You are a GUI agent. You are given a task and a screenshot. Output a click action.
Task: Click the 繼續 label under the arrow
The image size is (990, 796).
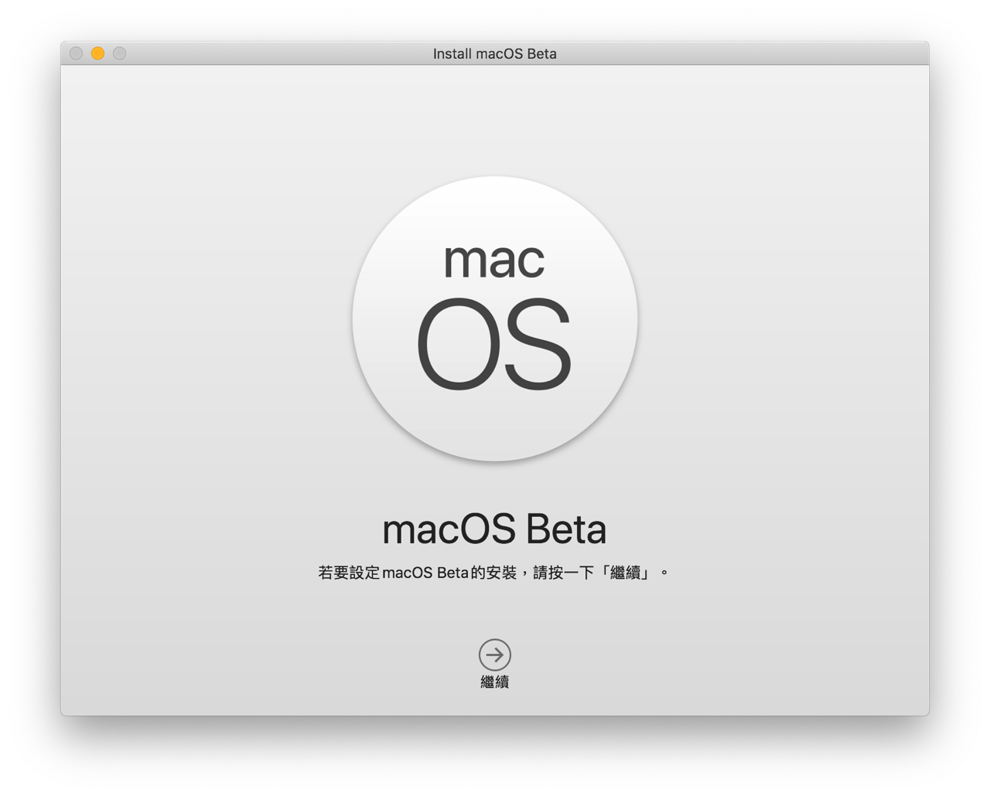pyautogui.click(x=495, y=682)
